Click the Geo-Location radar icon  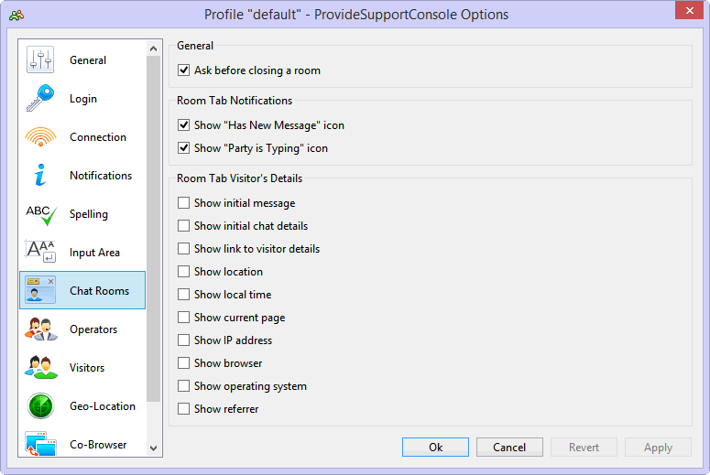point(40,405)
